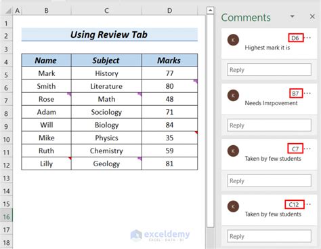Select the Chemistry cell
This screenshot has width=321, height=249.
tap(106, 151)
